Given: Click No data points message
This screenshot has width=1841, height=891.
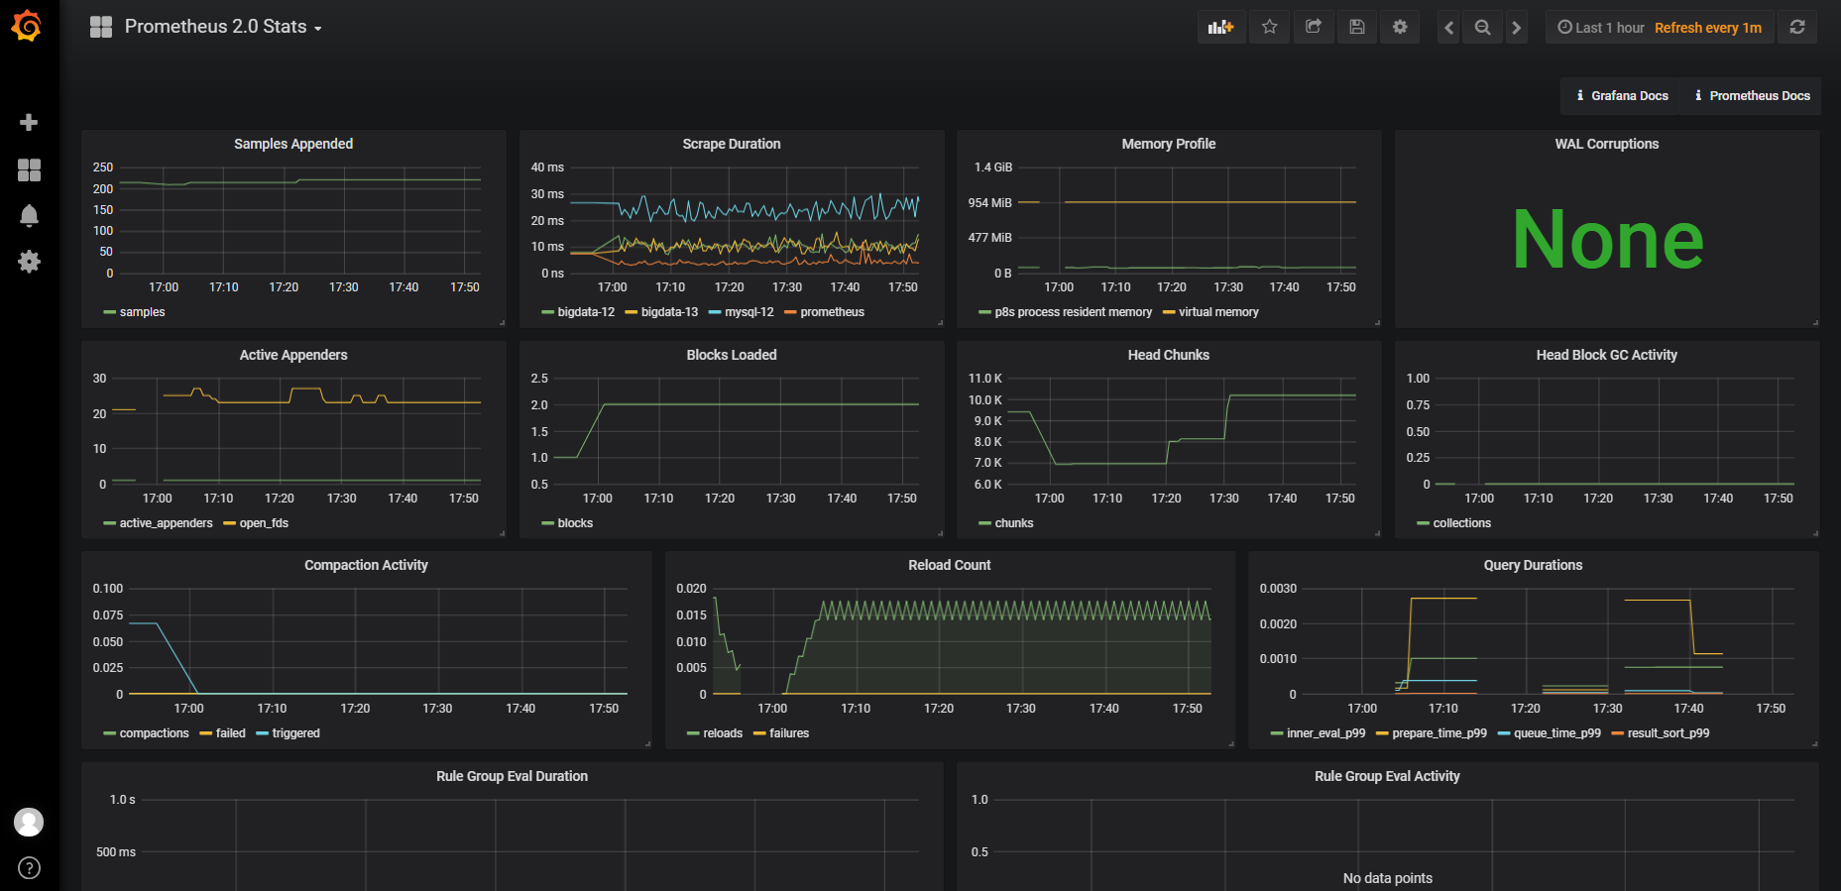Looking at the screenshot, I should [x=1388, y=878].
